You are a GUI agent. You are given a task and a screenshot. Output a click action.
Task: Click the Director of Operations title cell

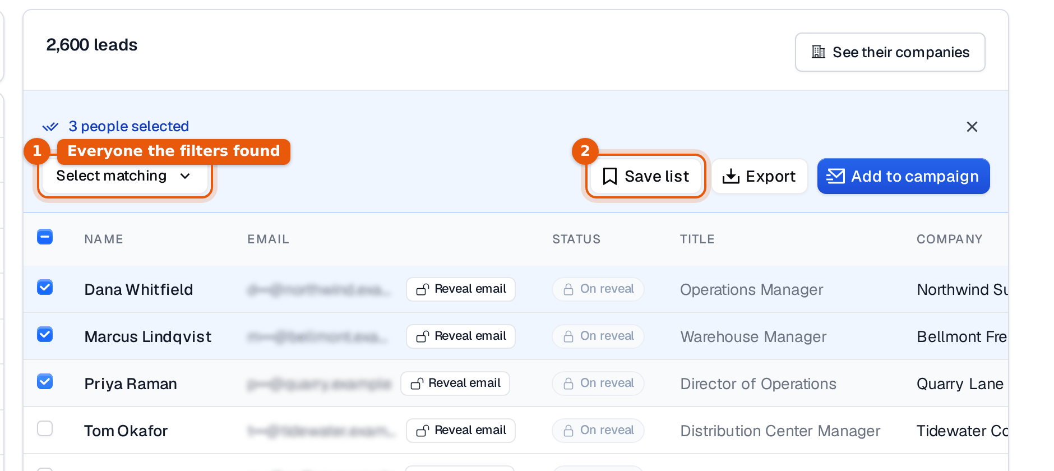click(759, 384)
